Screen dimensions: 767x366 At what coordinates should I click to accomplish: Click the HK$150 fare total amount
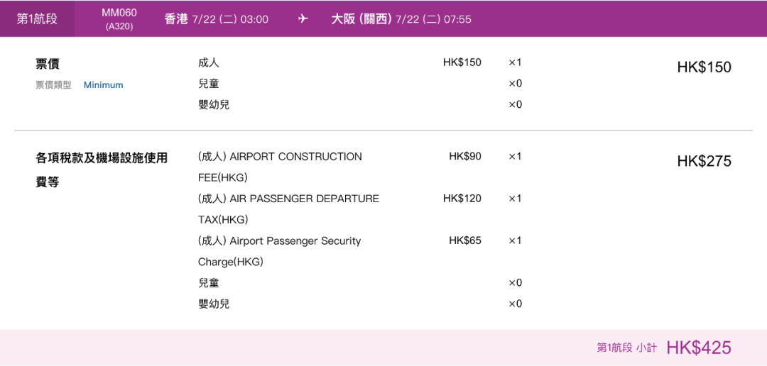pyautogui.click(x=704, y=67)
